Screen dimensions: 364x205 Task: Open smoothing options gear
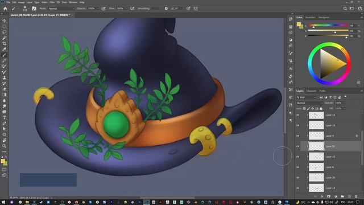pyautogui.click(x=166, y=9)
